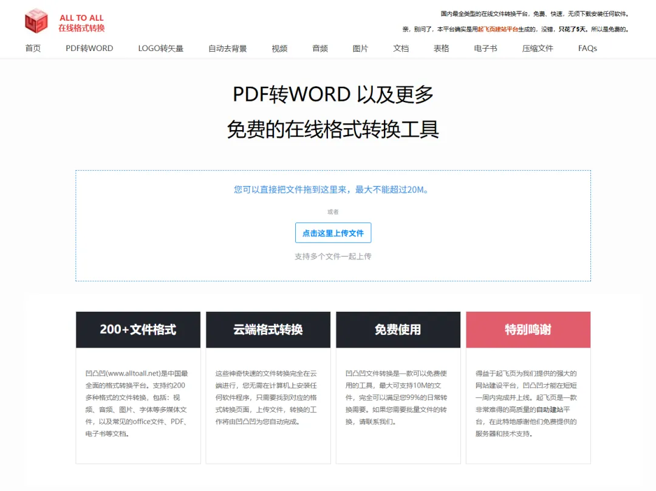Image resolution: width=656 pixels, height=491 pixels.
Task: Follow the 起飞页建站平台 red link
Action: tap(498, 29)
